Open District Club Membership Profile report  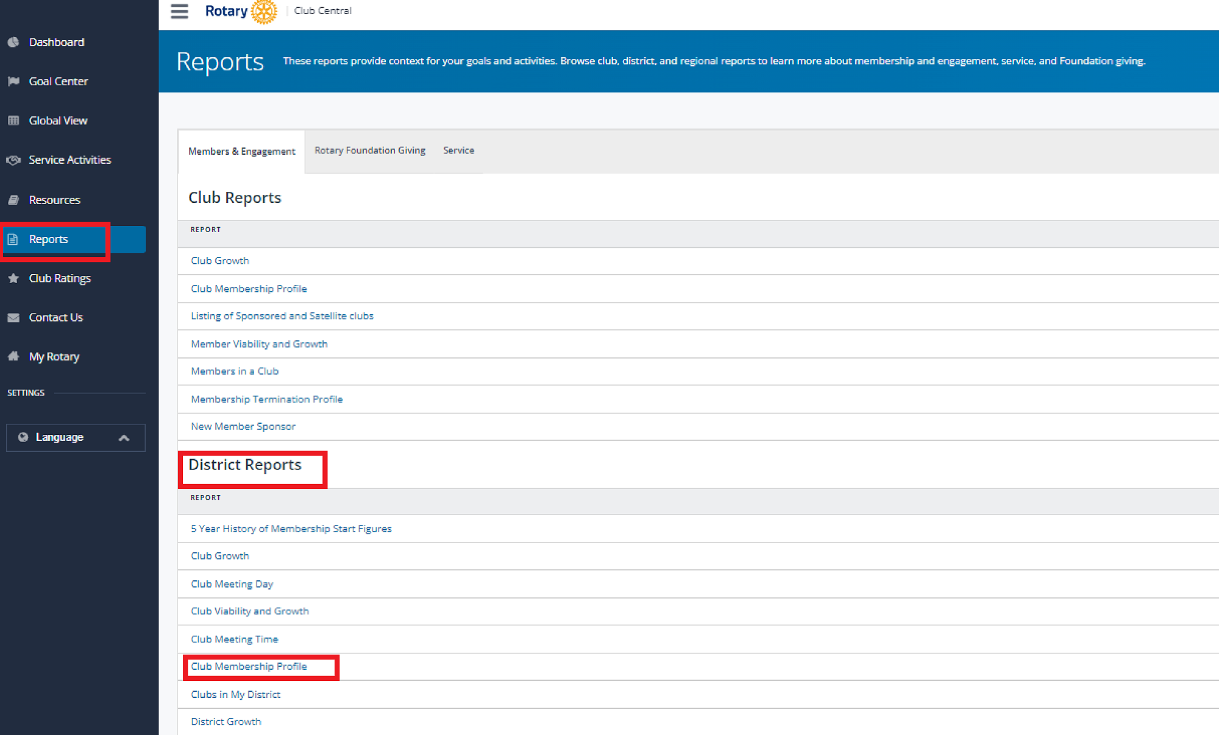pos(249,667)
